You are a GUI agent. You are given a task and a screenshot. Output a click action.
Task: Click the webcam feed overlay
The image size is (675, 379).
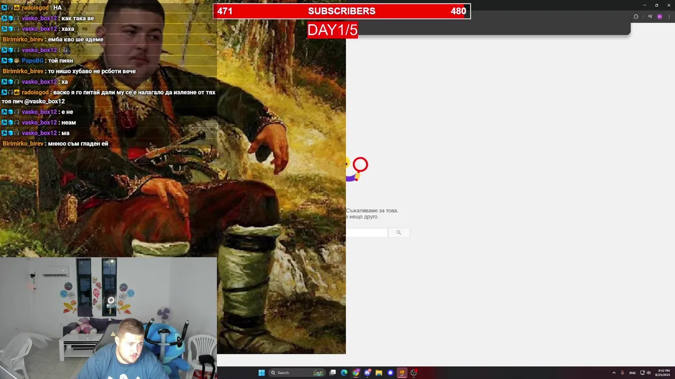[108, 318]
